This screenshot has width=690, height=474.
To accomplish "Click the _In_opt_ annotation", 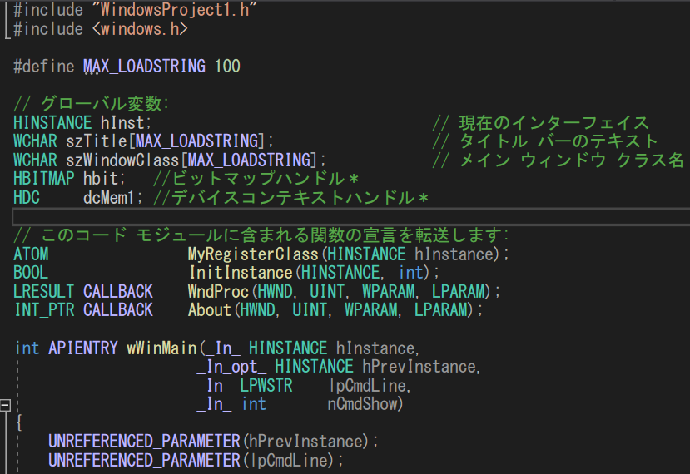I will (231, 367).
